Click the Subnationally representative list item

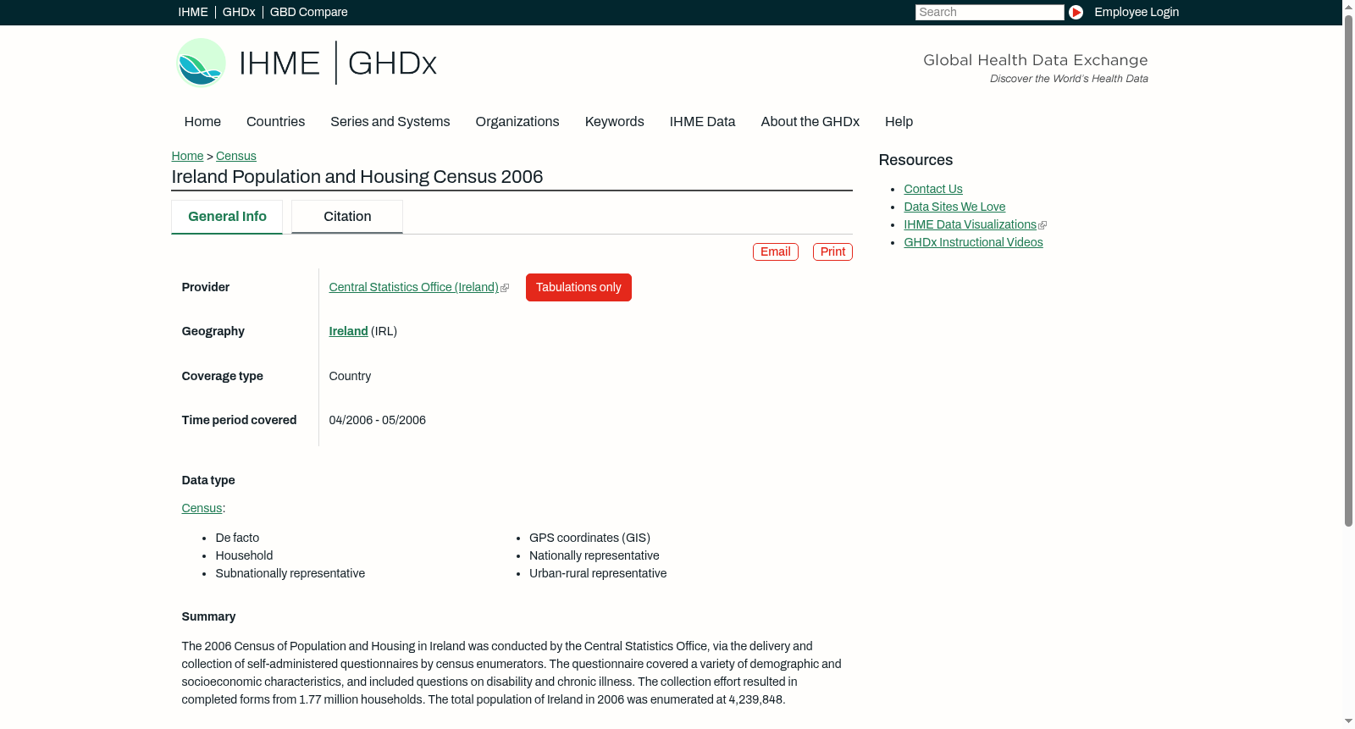pos(290,573)
